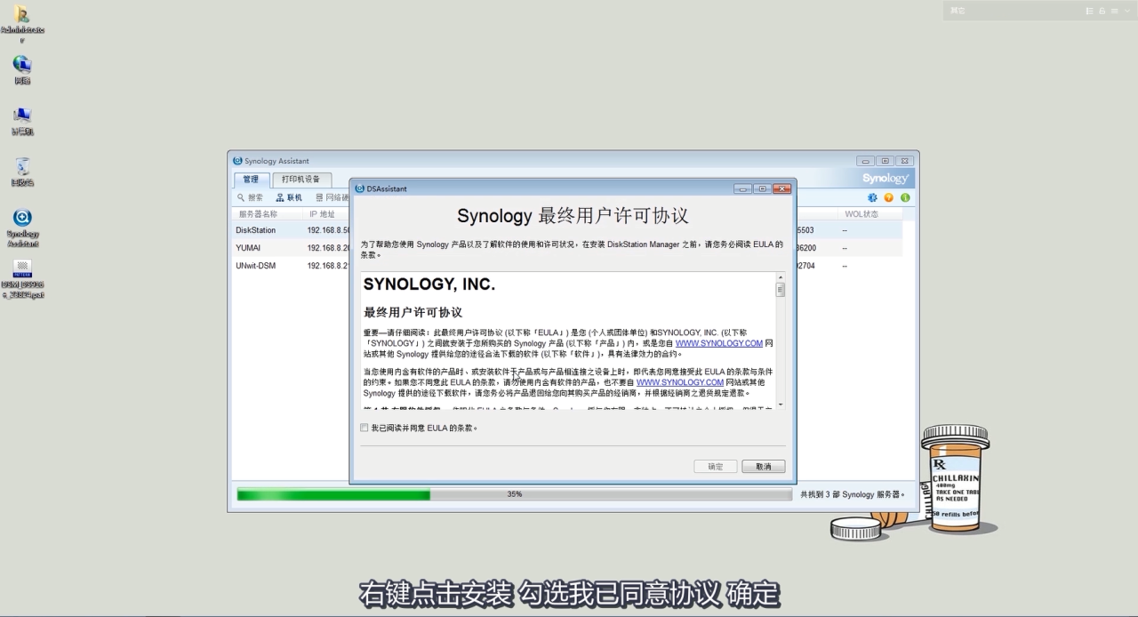
Task: Click the 确定 button in the EULA dialog
Action: 716,466
